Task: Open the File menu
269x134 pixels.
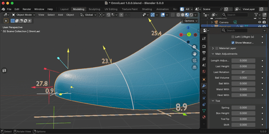Action: (9, 9)
